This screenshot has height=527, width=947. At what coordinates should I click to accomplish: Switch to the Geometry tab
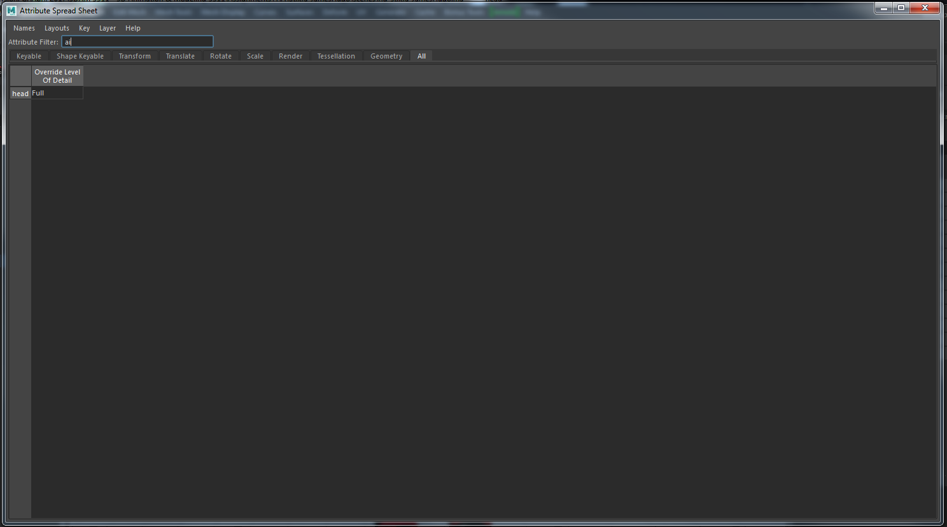point(386,56)
